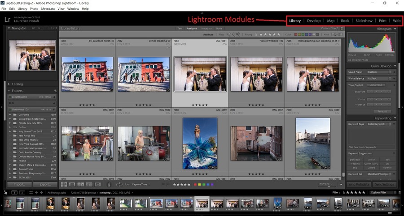Filter by unflagged photos in Attribute bar
The height and width of the screenshot is (216, 404).
233,34
